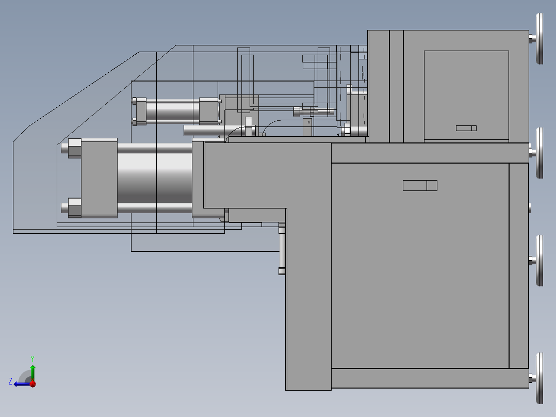This screenshot has width=556, height=417.
Task: Select the handle on the upper cabinet panel
Action: tap(466, 128)
